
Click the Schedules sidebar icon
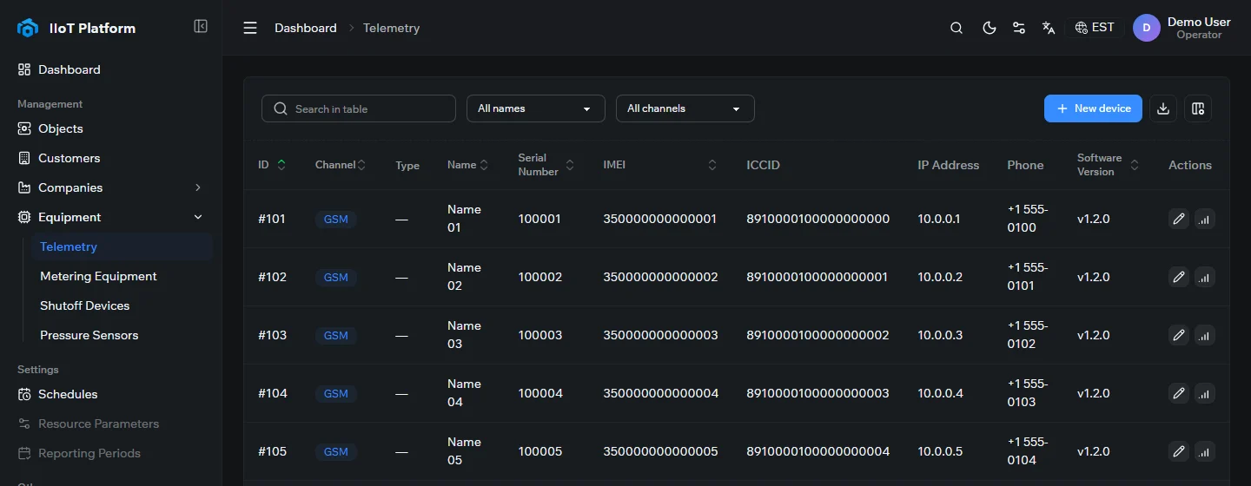point(24,394)
